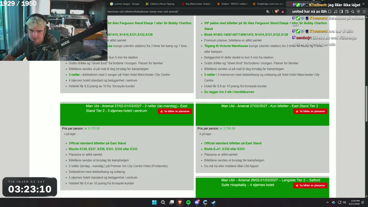
Task: Open the Leo AI sparkle toolbar icon
Action: (352, 11)
